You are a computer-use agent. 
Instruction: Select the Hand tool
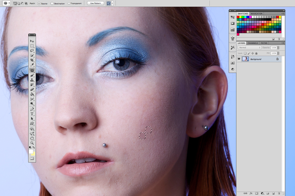tap(32, 138)
